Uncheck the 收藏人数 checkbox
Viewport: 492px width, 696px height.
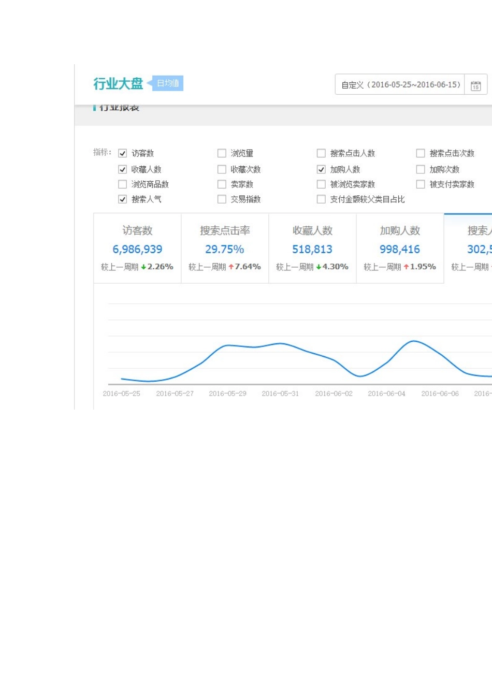pyautogui.click(x=123, y=169)
